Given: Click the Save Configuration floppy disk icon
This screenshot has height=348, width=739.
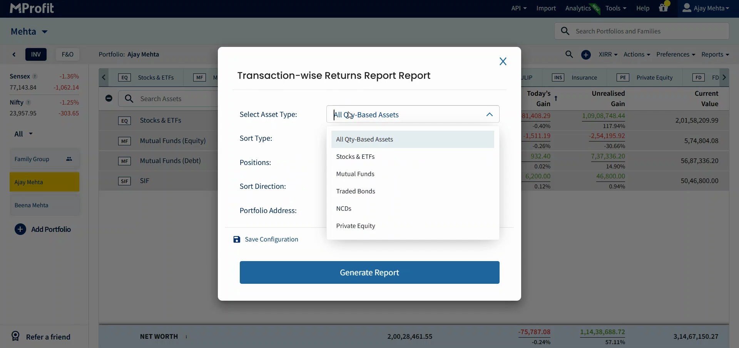Looking at the screenshot, I should point(237,240).
